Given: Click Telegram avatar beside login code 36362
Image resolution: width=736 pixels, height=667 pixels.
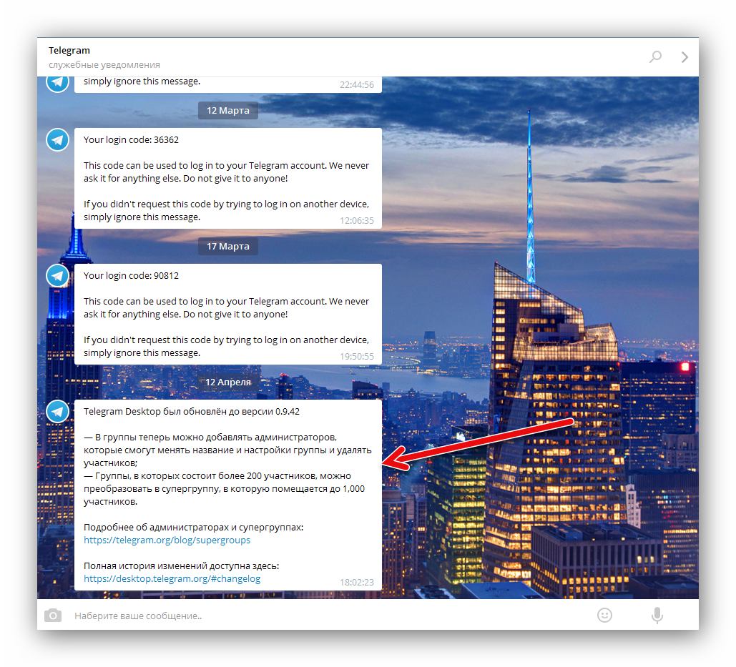Looking at the screenshot, I should (x=57, y=140).
